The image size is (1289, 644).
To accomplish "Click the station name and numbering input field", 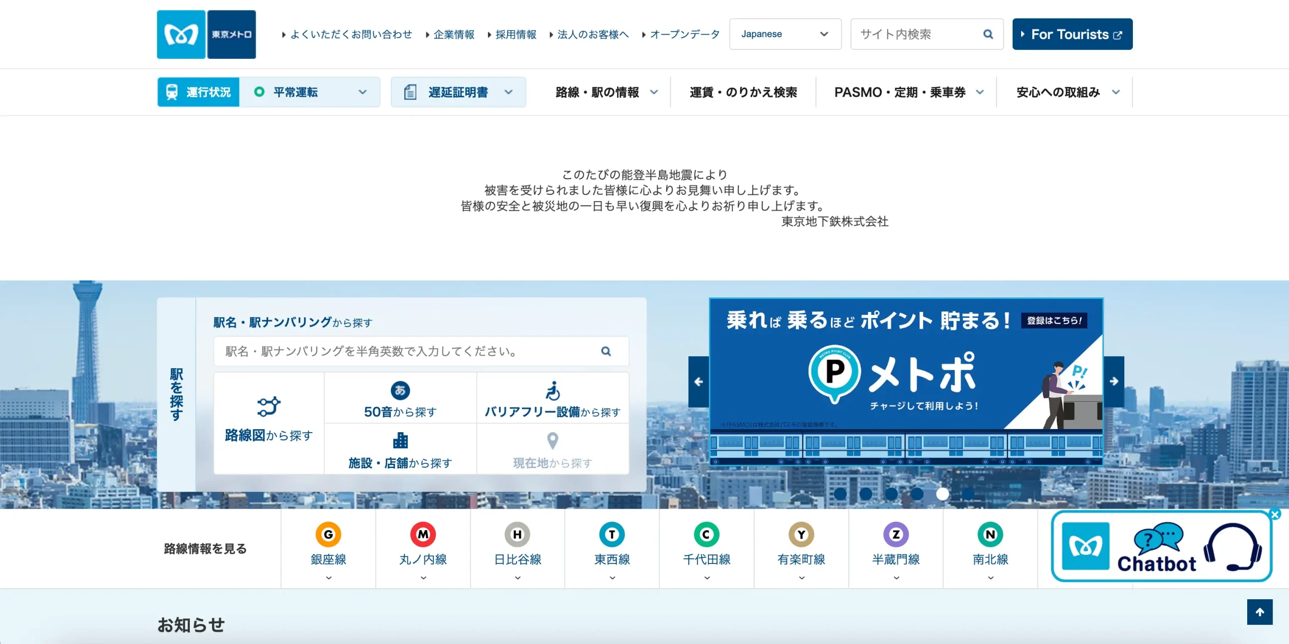I will click(x=421, y=351).
